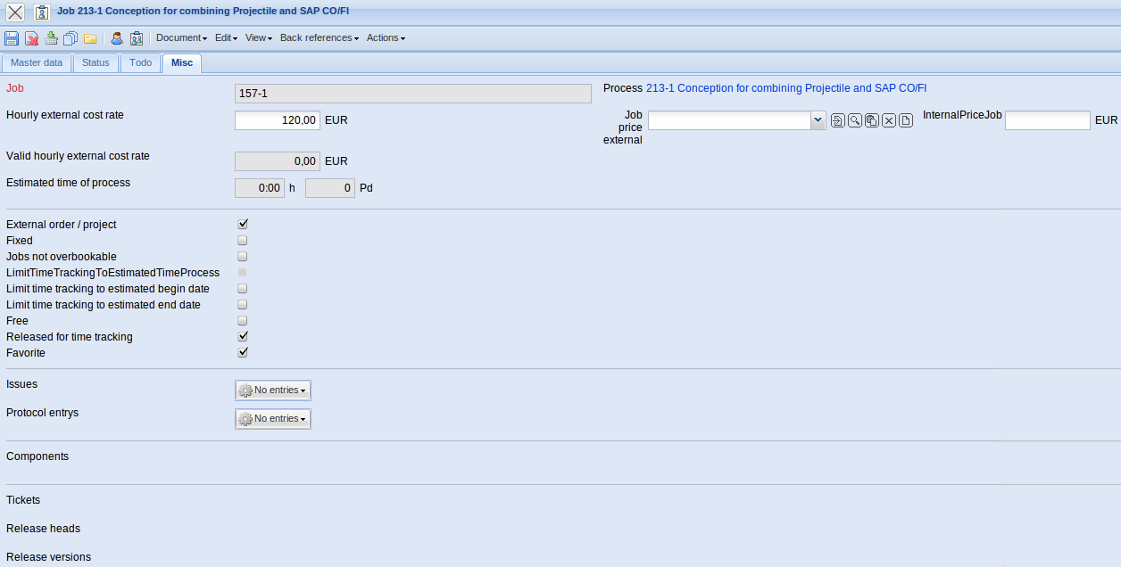The height and width of the screenshot is (567, 1121).
Task: Click the people clipboard icon in toolbar
Action: [x=137, y=38]
